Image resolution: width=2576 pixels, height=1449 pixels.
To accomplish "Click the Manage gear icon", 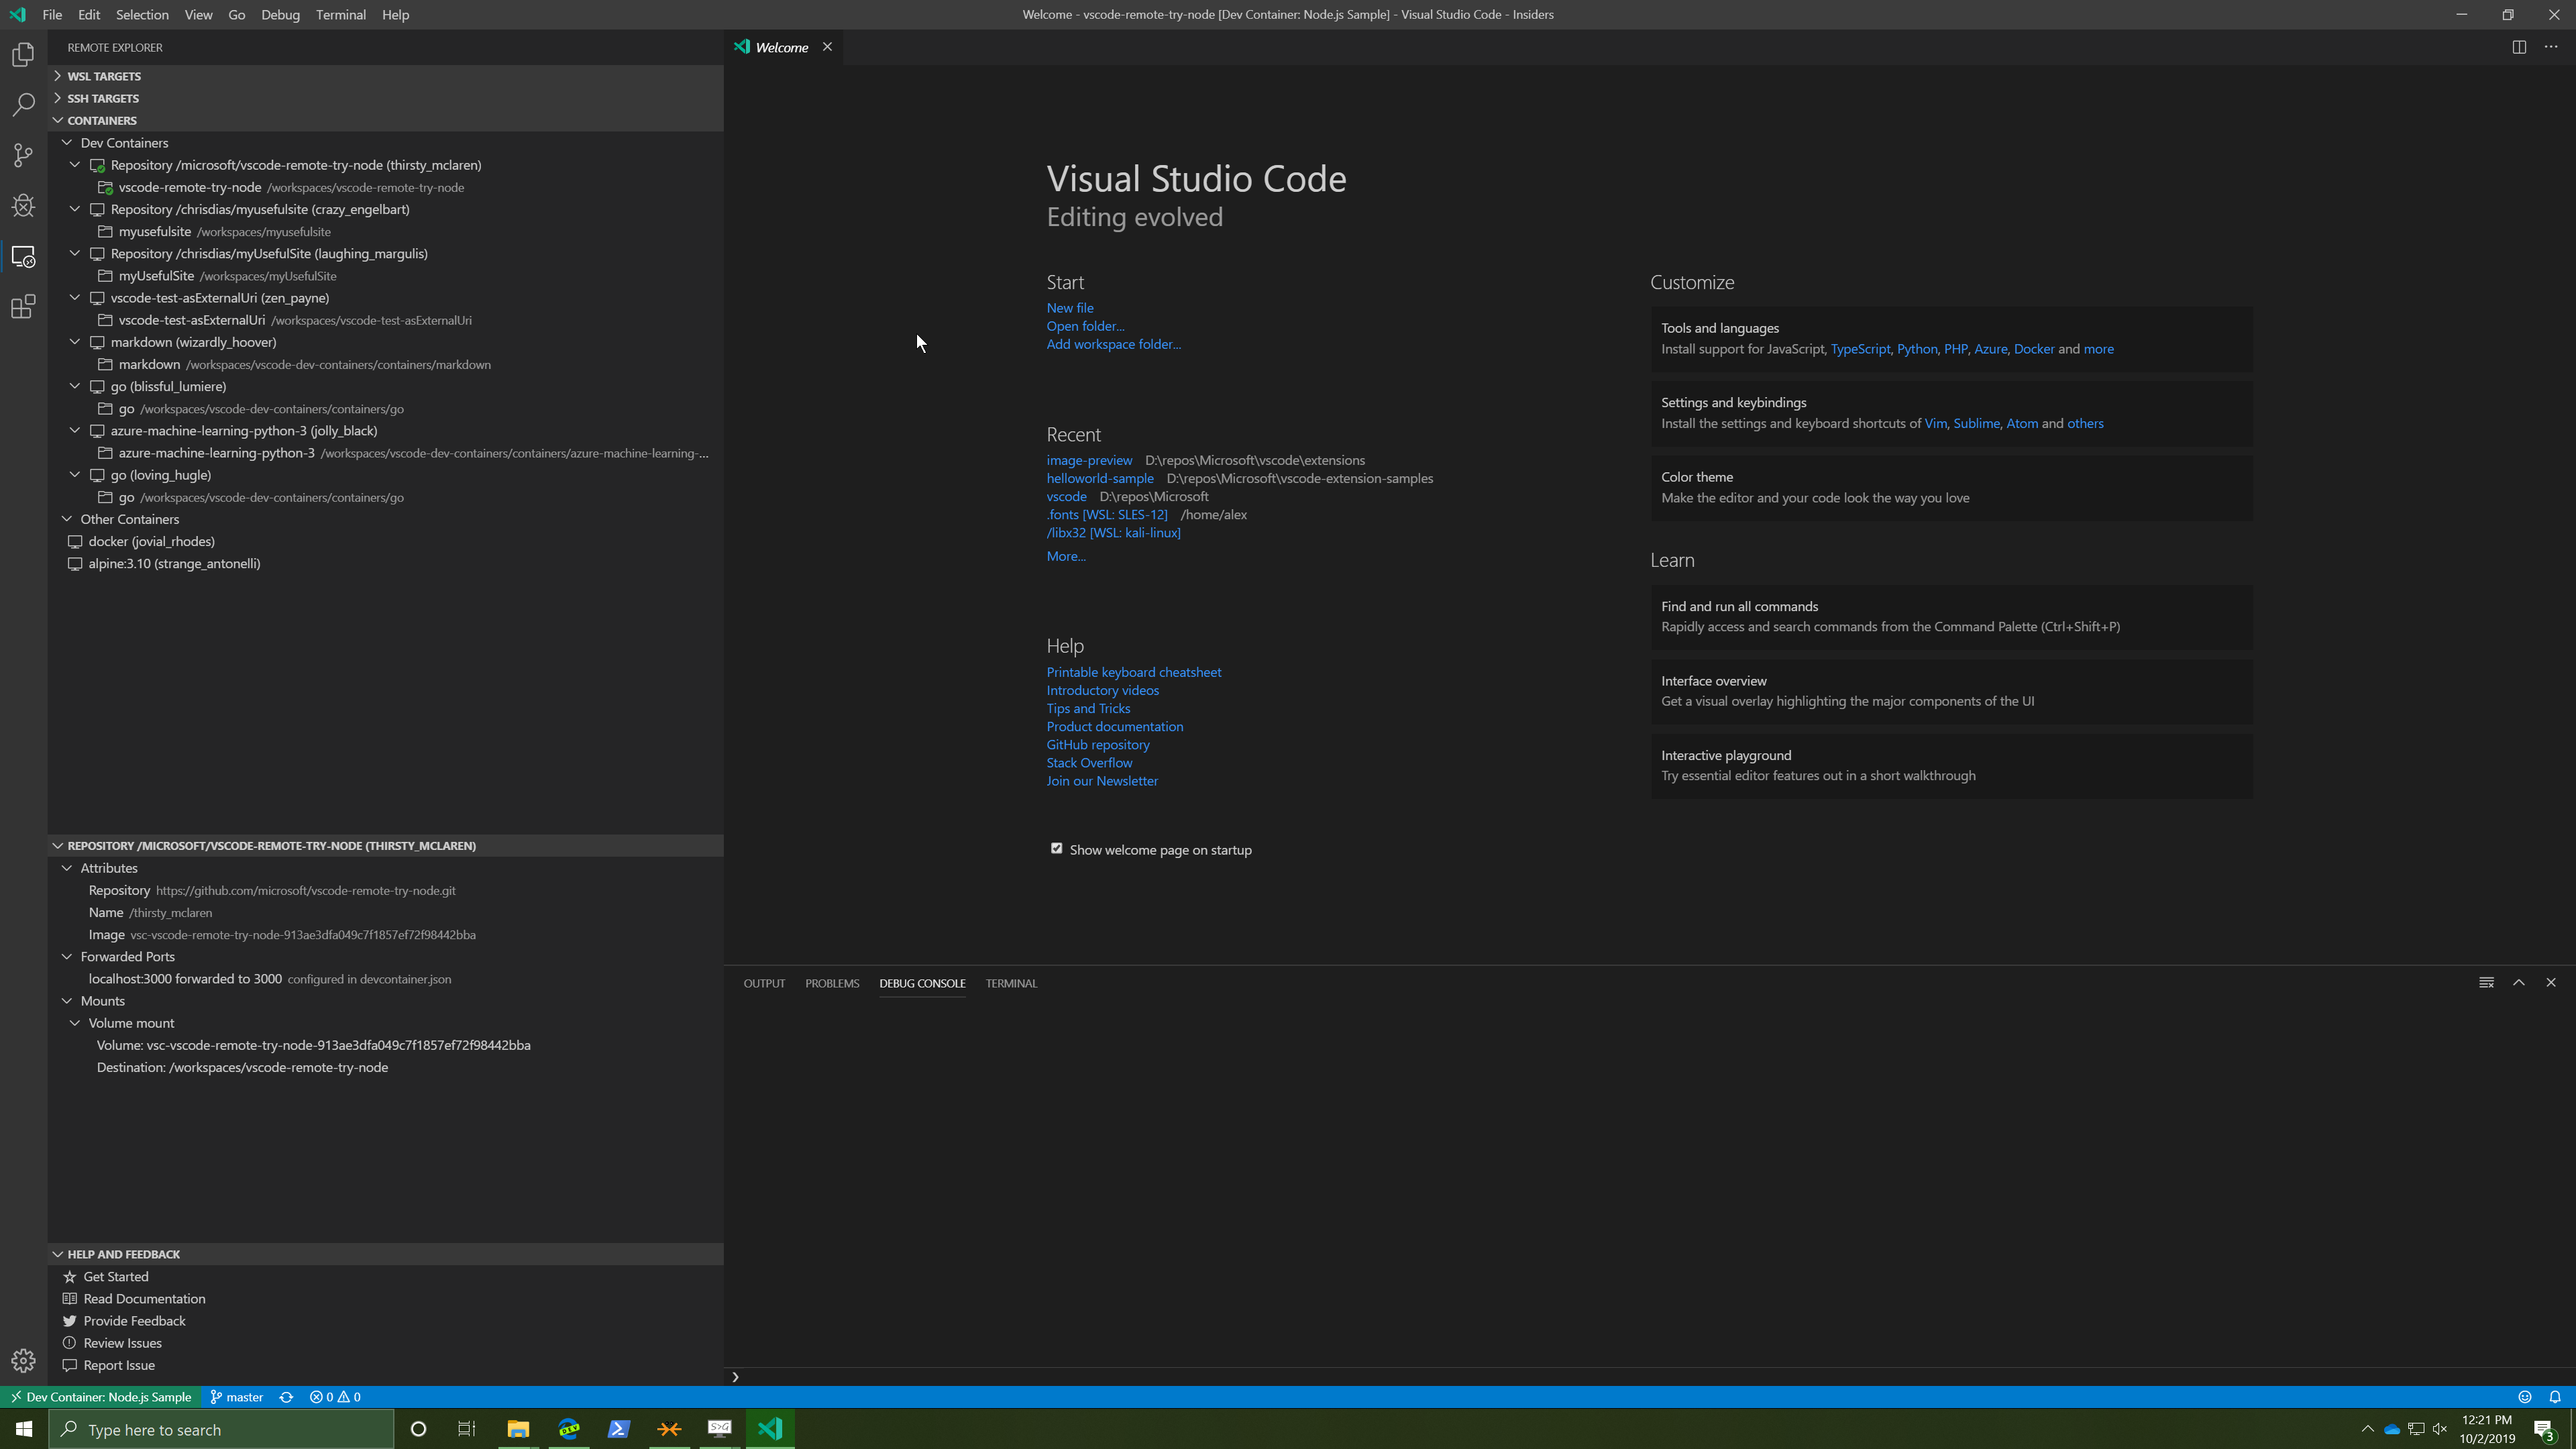I will tap(23, 1360).
